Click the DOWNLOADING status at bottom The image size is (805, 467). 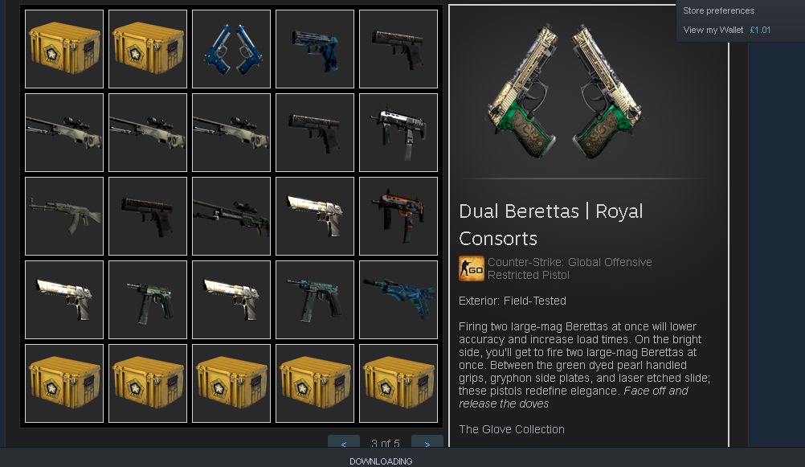point(381,461)
